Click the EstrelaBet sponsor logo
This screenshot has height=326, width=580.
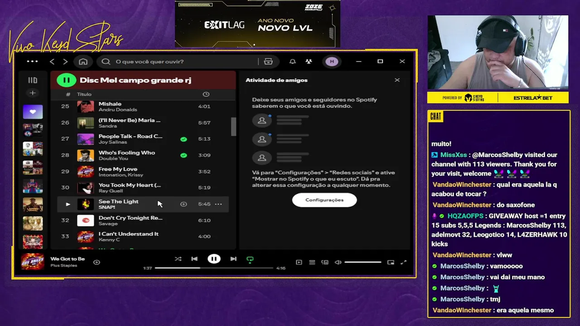tap(533, 98)
